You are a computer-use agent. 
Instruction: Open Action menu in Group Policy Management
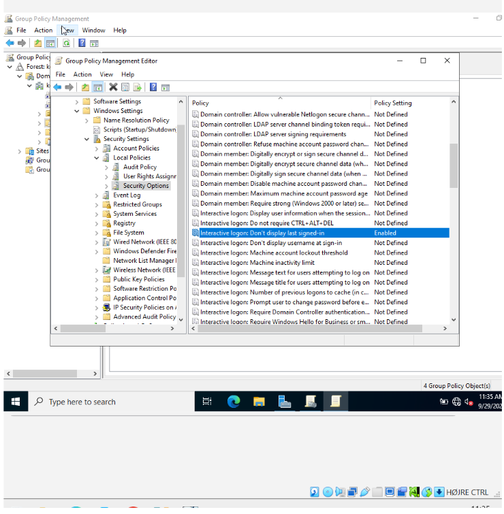(44, 30)
